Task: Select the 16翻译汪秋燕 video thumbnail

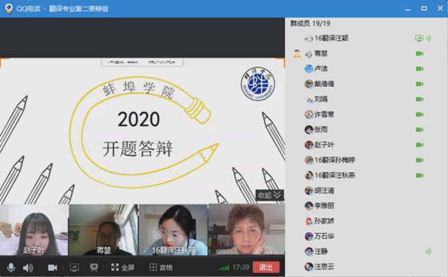Action: [x=173, y=230]
